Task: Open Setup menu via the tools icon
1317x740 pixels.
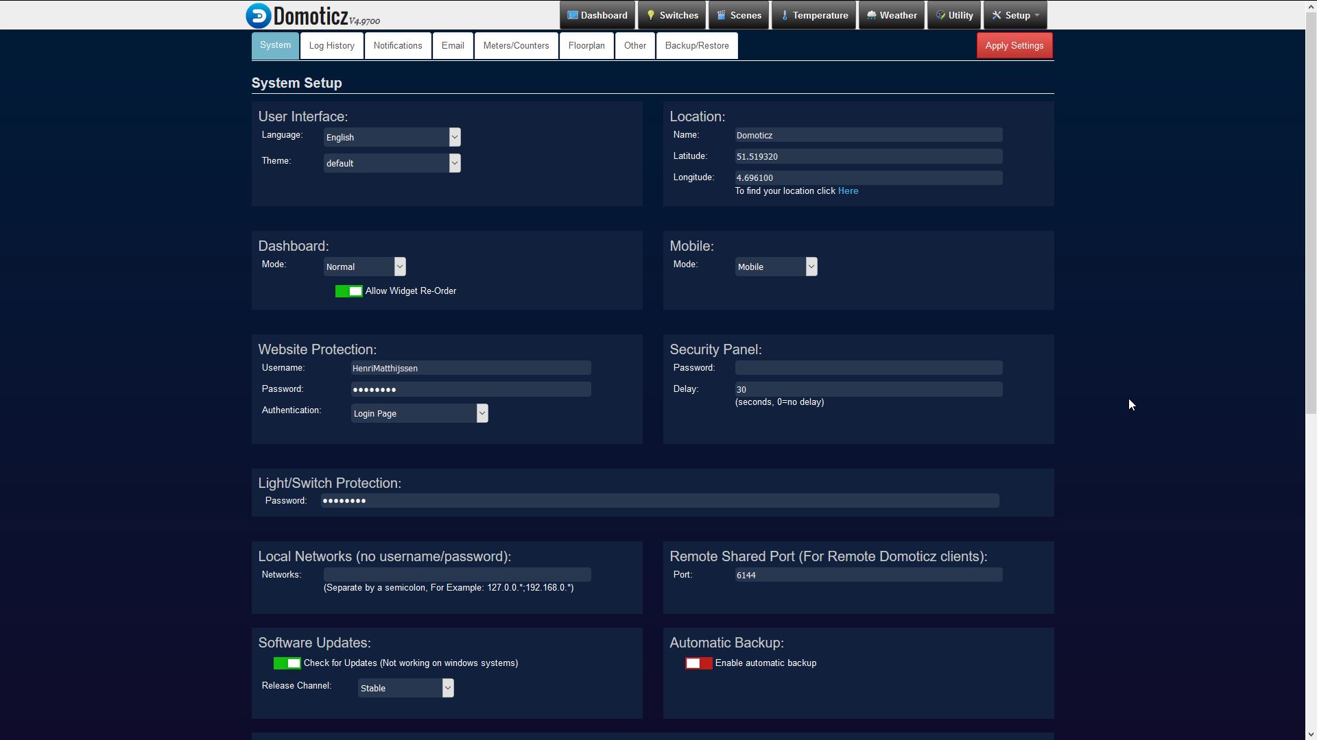Action: click(997, 15)
